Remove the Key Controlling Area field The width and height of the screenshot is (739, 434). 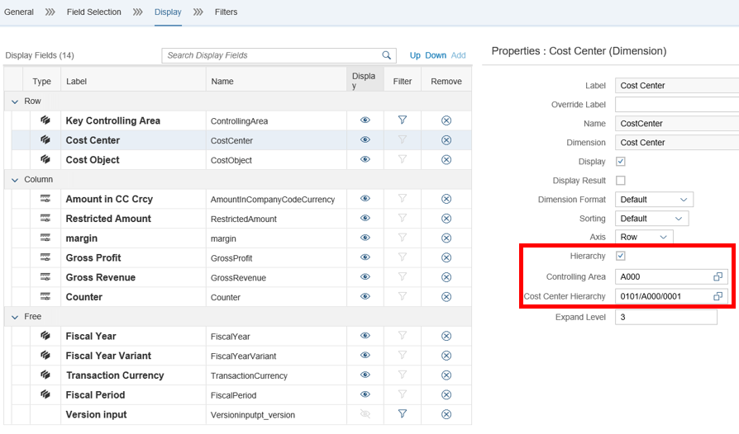[446, 120]
